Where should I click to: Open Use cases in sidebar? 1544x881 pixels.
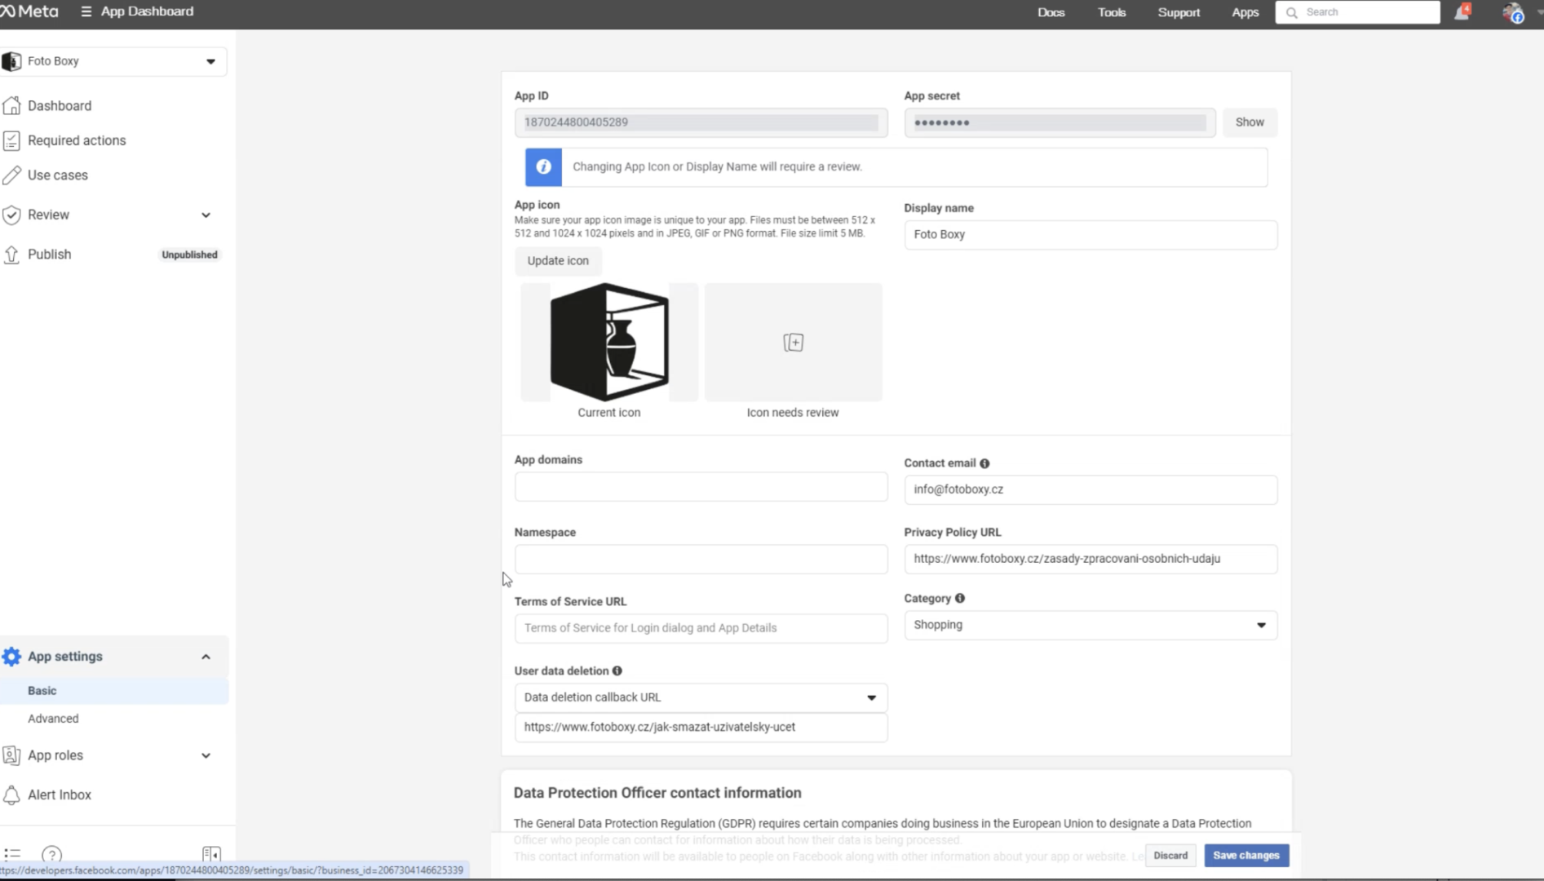(58, 175)
